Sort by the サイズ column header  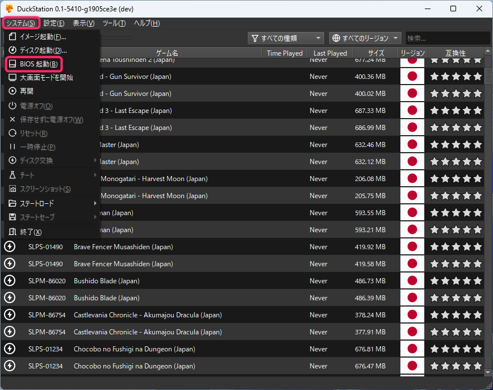(376, 53)
